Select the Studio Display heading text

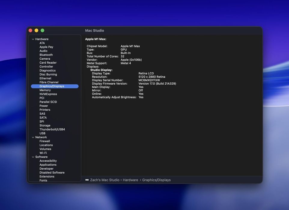click(101, 70)
